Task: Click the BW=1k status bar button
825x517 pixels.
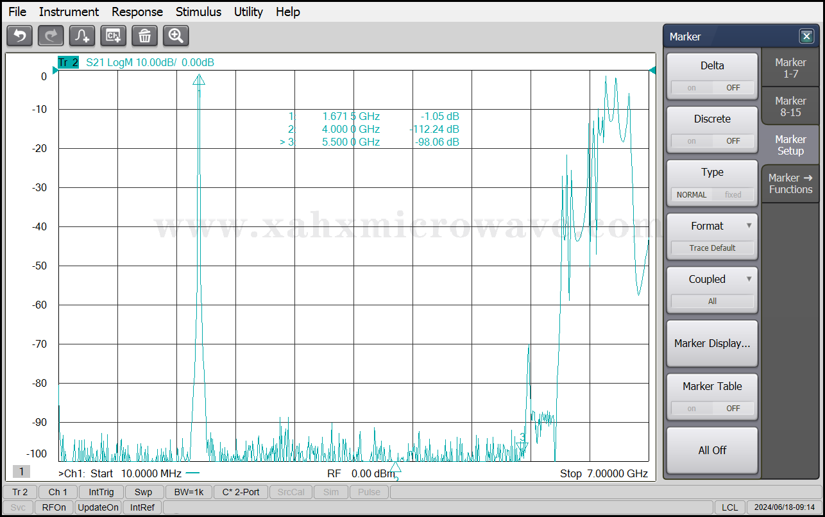Action: (x=188, y=492)
